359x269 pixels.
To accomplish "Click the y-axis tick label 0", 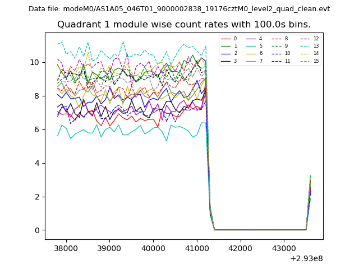I will pyautogui.click(x=38, y=230).
